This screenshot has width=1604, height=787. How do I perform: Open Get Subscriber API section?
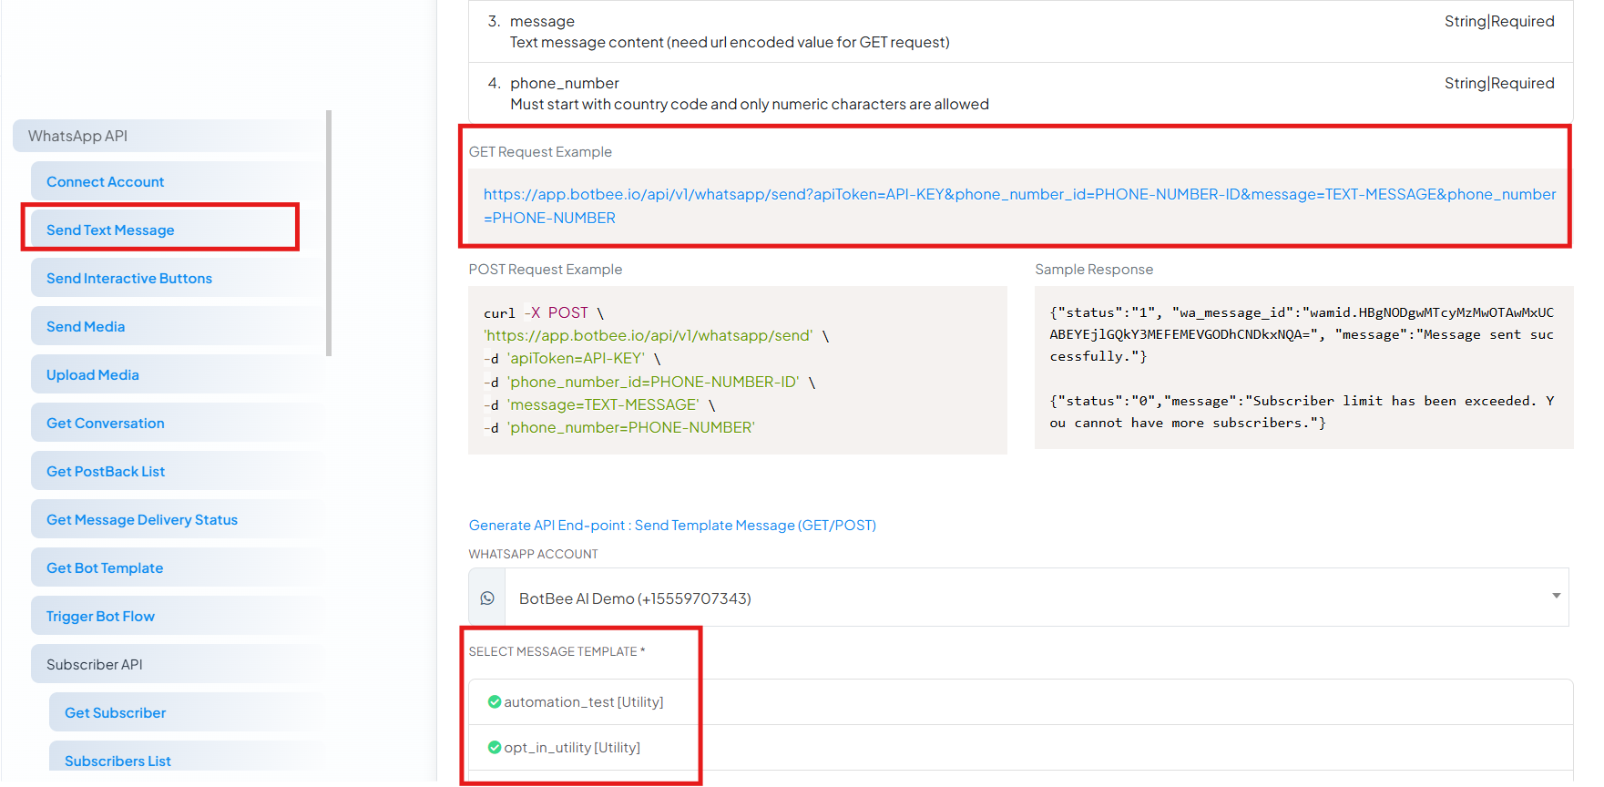point(187,712)
